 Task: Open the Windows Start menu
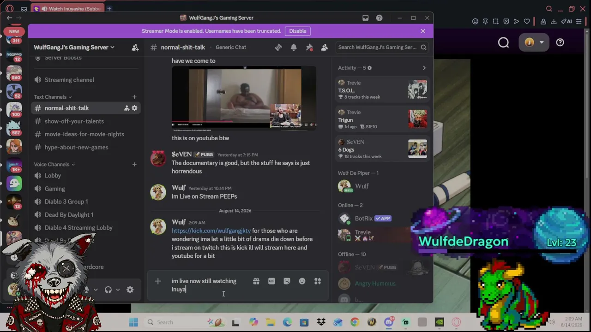tap(133, 322)
